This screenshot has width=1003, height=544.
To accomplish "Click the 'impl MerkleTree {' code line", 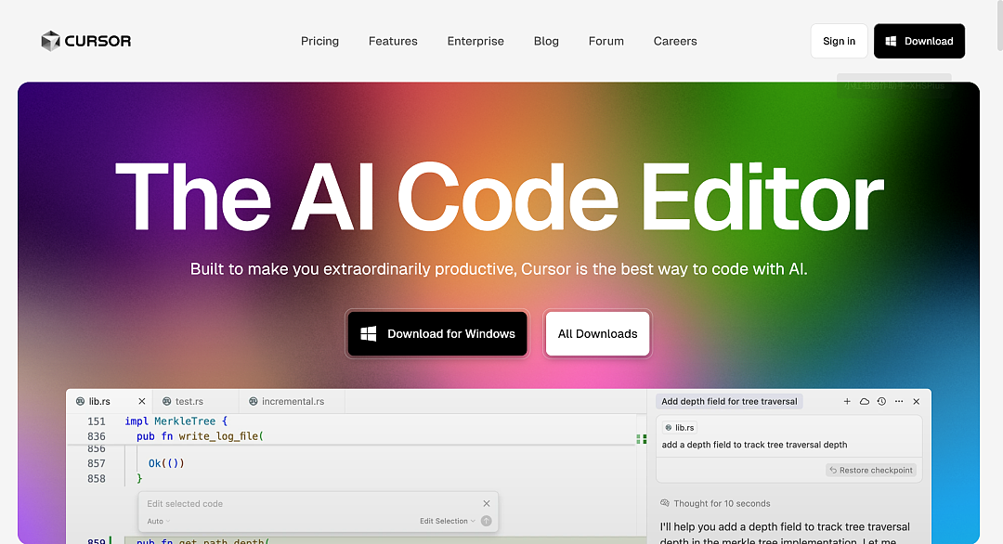I will [x=176, y=421].
